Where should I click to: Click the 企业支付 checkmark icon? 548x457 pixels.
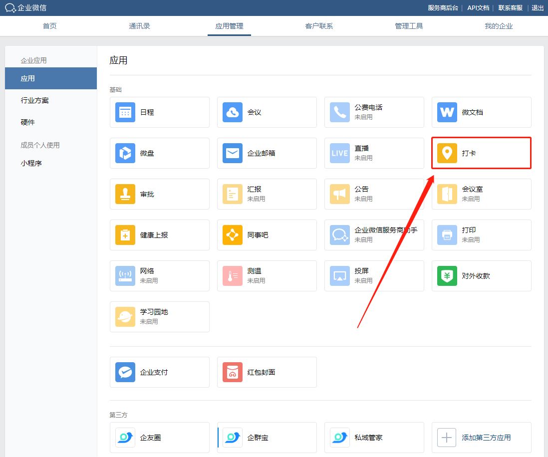pos(125,372)
